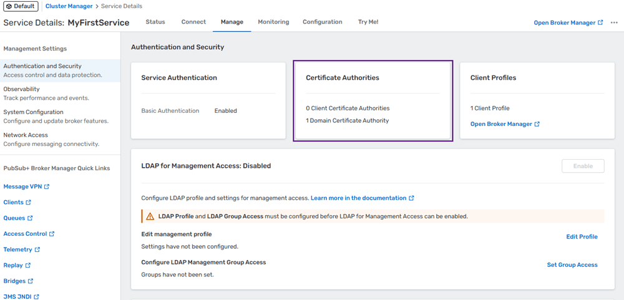This screenshot has height=300, width=624.
Task: Click external link icon next to Replay
Action: pos(28,266)
